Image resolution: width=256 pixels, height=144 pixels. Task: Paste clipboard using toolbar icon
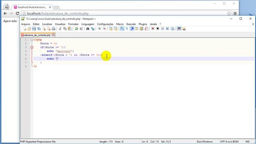pos(70,29)
